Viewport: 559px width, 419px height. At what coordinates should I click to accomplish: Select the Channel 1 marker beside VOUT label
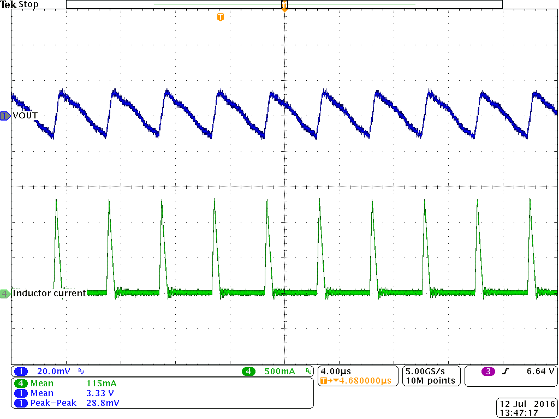[x=4, y=116]
